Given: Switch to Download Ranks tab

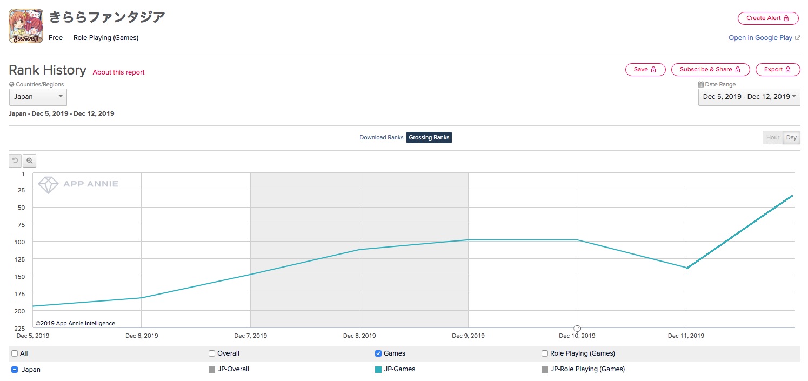Looking at the screenshot, I should click(x=382, y=138).
